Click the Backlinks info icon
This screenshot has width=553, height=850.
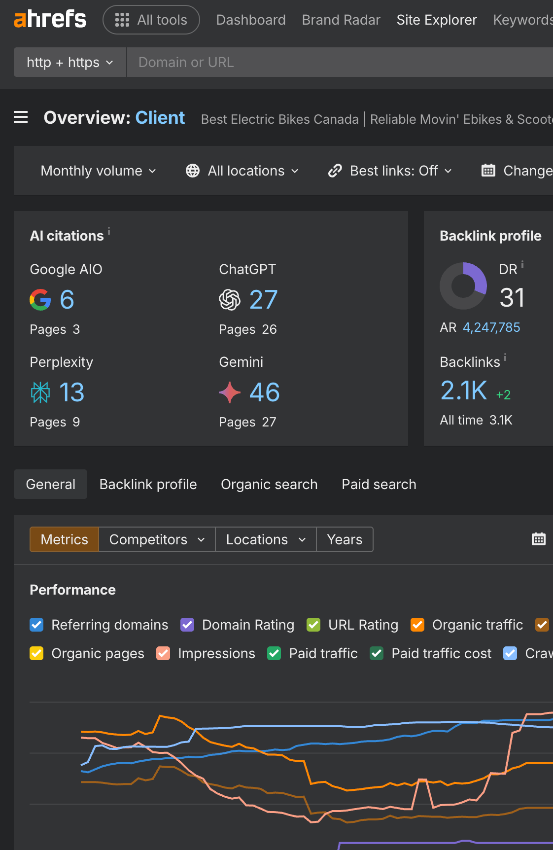click(x=505, y=357)
